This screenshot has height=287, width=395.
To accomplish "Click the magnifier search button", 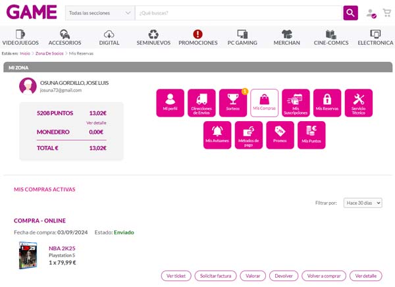I will pyautogui.click(x=350, y=13).
